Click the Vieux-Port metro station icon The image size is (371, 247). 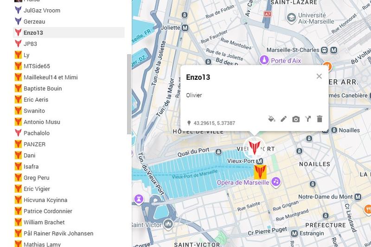(x=260, y=161)
